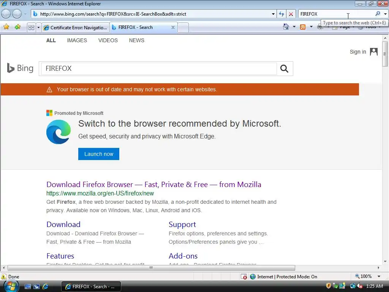This screenshot has width=389, height=292.
Task: Open recent pages dropdown beside Forward button
Action: [x=25, y=14]
